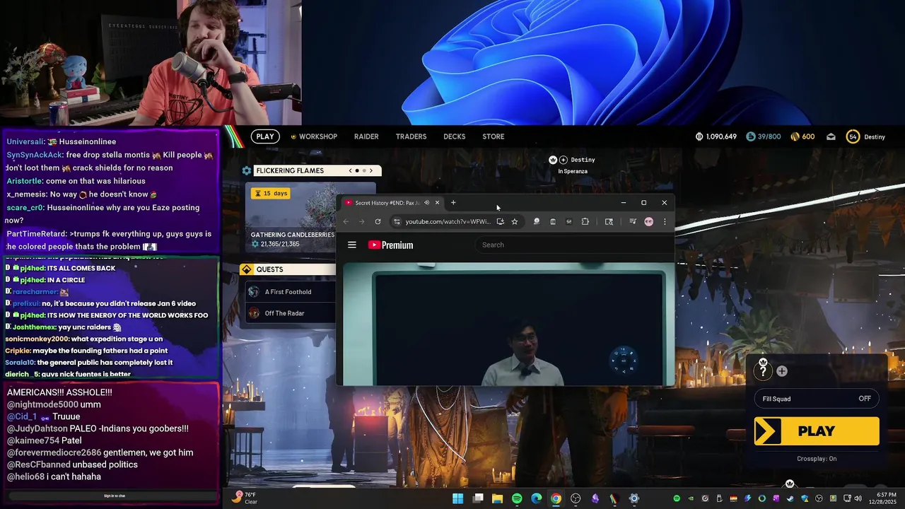Open Spotify from the taskbar
The height and width of the screenshot is (509, 905).
[517, 498]
